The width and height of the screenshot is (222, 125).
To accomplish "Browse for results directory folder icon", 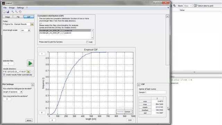I will 28,72.
